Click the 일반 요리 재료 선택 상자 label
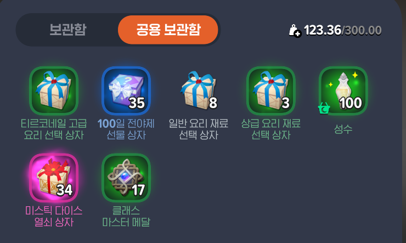The image size is (406, 243). coord(199,129)
